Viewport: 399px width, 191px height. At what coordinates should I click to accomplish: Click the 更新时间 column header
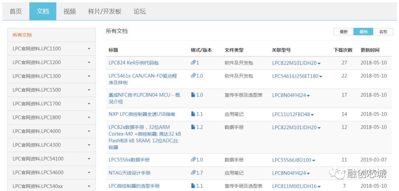(370, 50)
